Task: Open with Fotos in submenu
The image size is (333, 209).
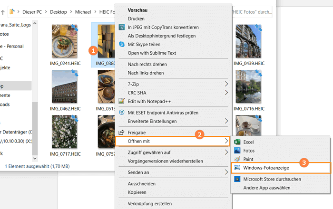Action: (249, 151)
